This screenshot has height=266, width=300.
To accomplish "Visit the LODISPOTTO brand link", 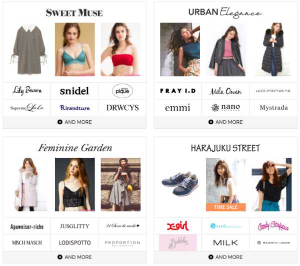I will (74, 243).
